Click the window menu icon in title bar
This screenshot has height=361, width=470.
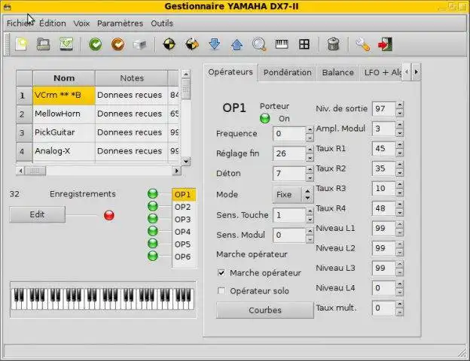pyautogui.click(x=8, y=7)
